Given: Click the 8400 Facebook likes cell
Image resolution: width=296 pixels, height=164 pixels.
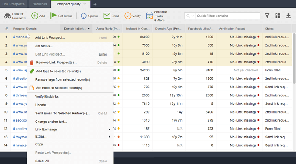Looking at the screenshot, I should tap(209, 70).
